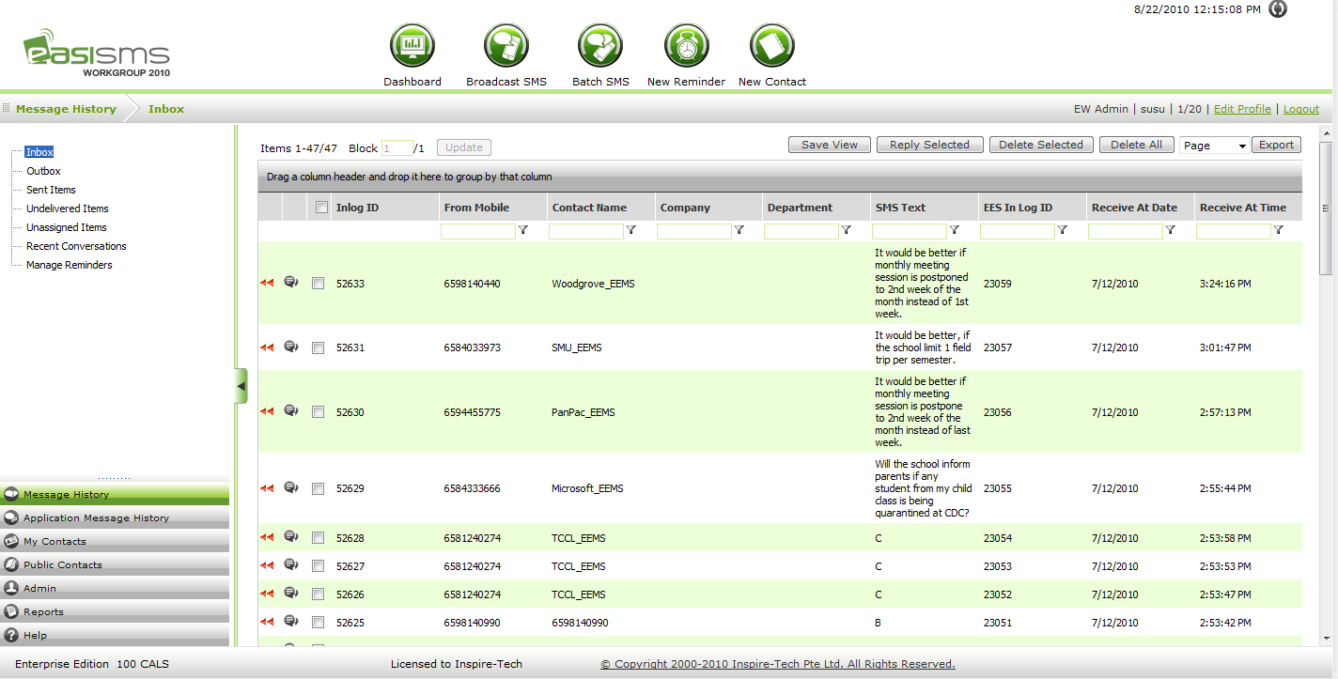This screenshot has width=1338, height=679.
Task: Switch to Application Message History panel
Action: pos(115,517)
